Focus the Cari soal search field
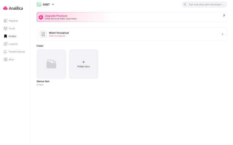Viewport: 233px width, 145px height. pos(205,5)
